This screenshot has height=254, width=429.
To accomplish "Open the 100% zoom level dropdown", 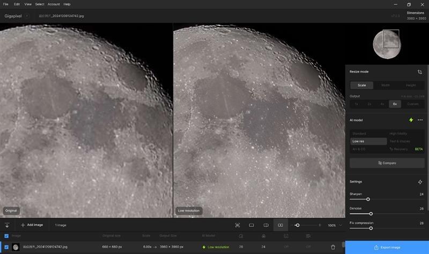I will click(x=335, y=225).
